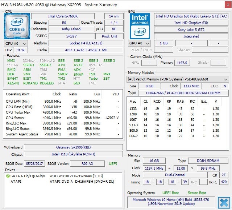Click the Kaby Lake-S GT2 GPU codename field
The width and height of the screenshot is (232, 210).
[x=191, y=30]
